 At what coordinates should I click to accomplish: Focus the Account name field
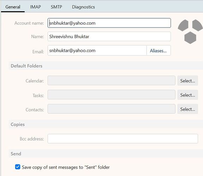point(109,23)
